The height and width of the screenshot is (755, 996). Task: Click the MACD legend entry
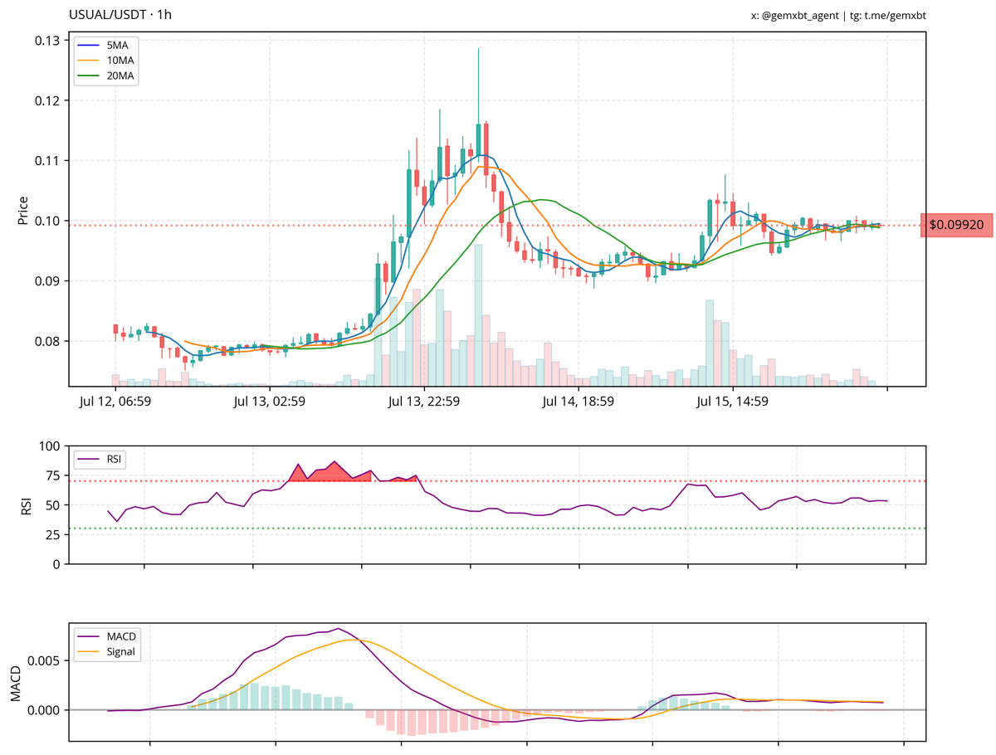pyautogui.click(x=108, y=636)
